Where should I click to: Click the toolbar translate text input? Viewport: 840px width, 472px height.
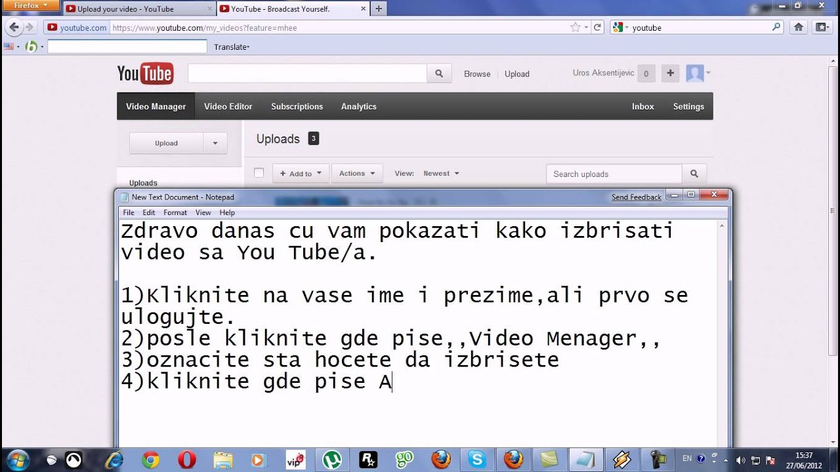(127, 47)
